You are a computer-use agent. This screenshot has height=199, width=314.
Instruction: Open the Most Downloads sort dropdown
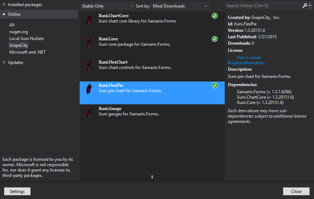click(x=180, y=6)
